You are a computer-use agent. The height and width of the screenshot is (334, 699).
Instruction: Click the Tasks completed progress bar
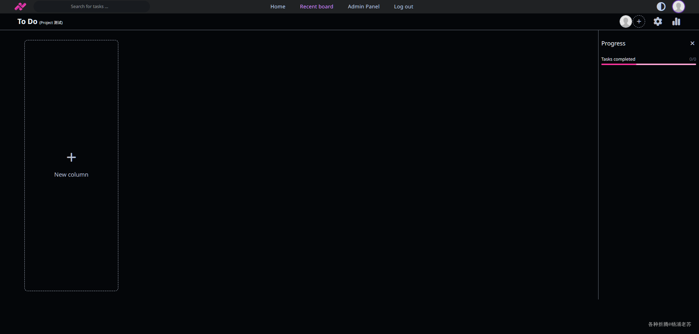click(648, 64)
